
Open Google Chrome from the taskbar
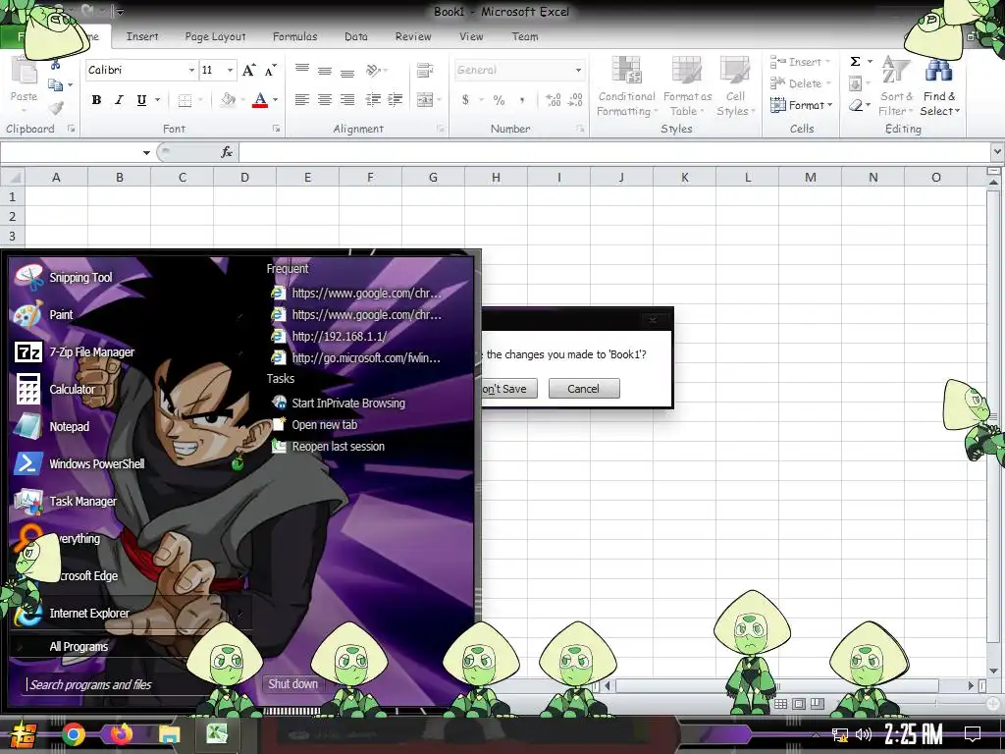[74, 734]
